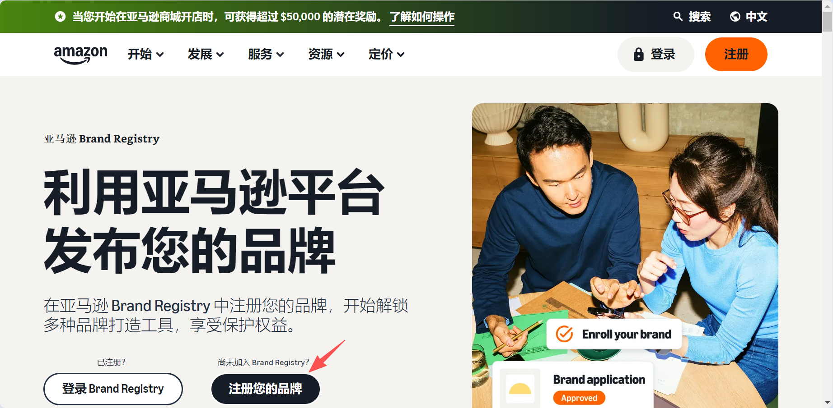Click the Amazon logo
Viewport: 833px width, 408px height.
tap(80, 55)
